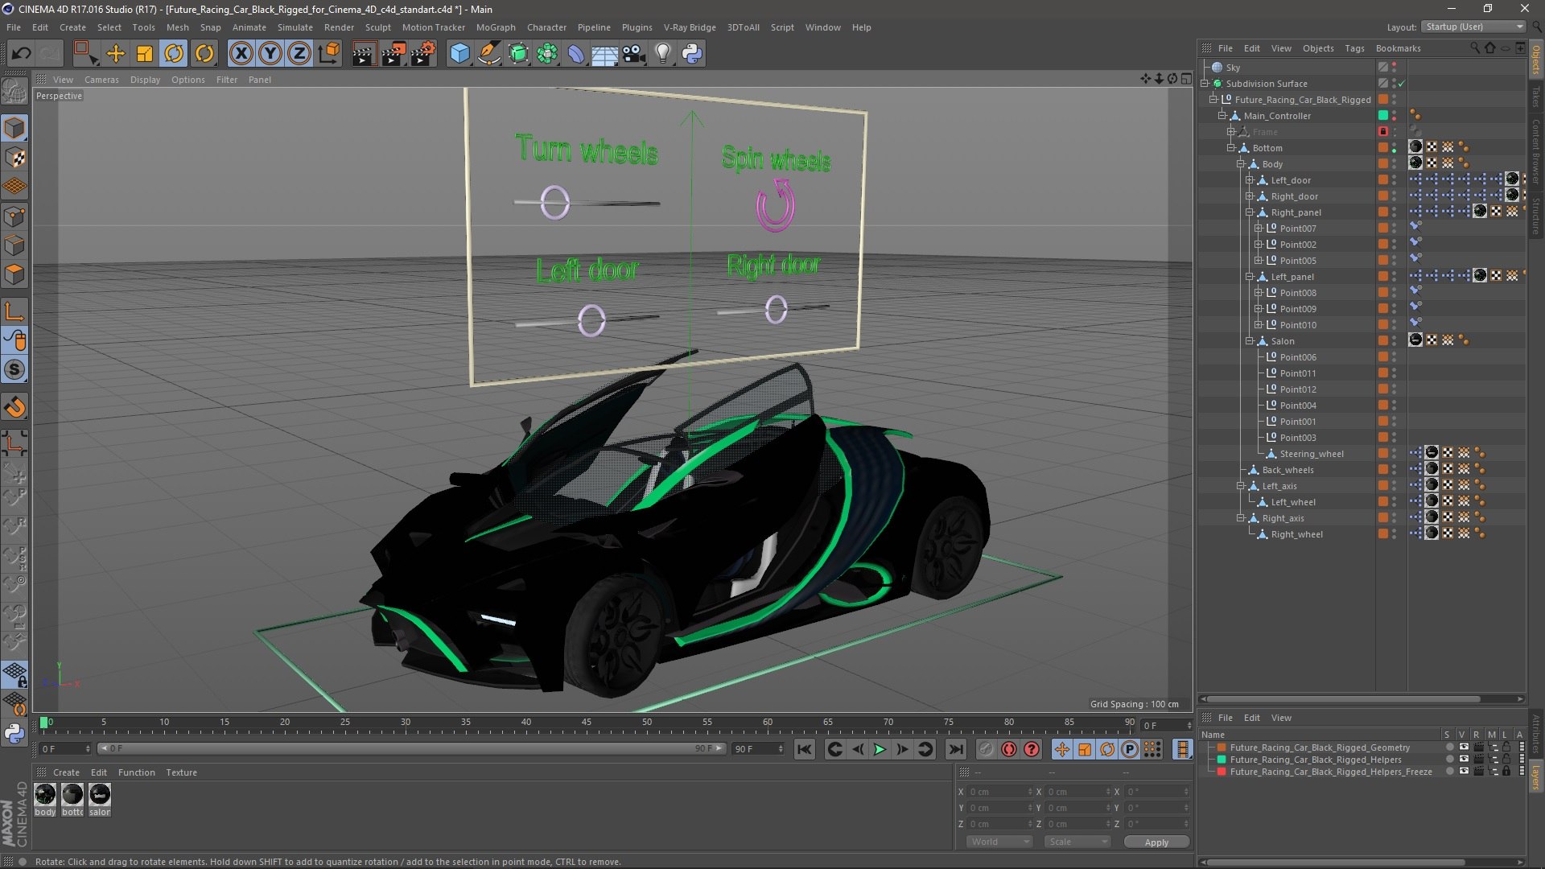Collapse the Right_panel object node
The image size is (1545, 869).
(1249, 212)
